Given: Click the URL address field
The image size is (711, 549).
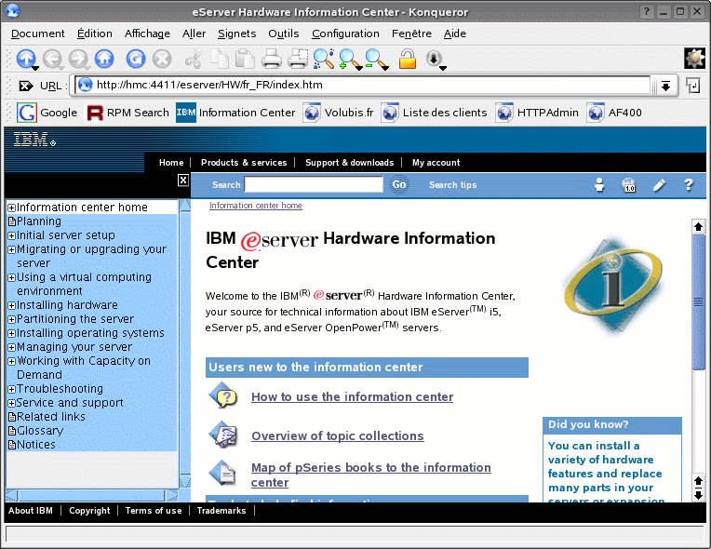Looking at the screenshot, I should (x=363, y=86).
